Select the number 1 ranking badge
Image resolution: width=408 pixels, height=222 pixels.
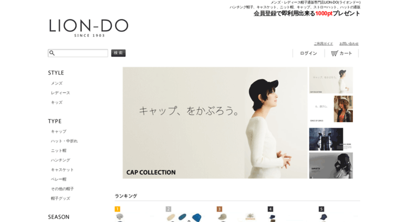point(117,209)
